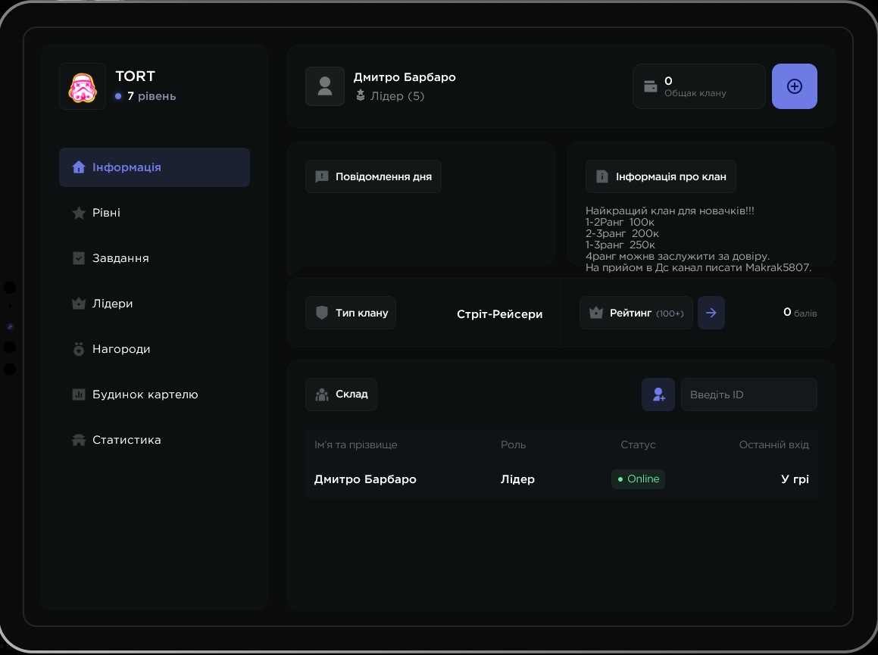Click the Рейтинг (100+) button
The image size is (878, 655).
tap(636, 313)
